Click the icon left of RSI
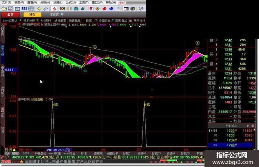This screenshot has width=259, height=167. point(18,9)
